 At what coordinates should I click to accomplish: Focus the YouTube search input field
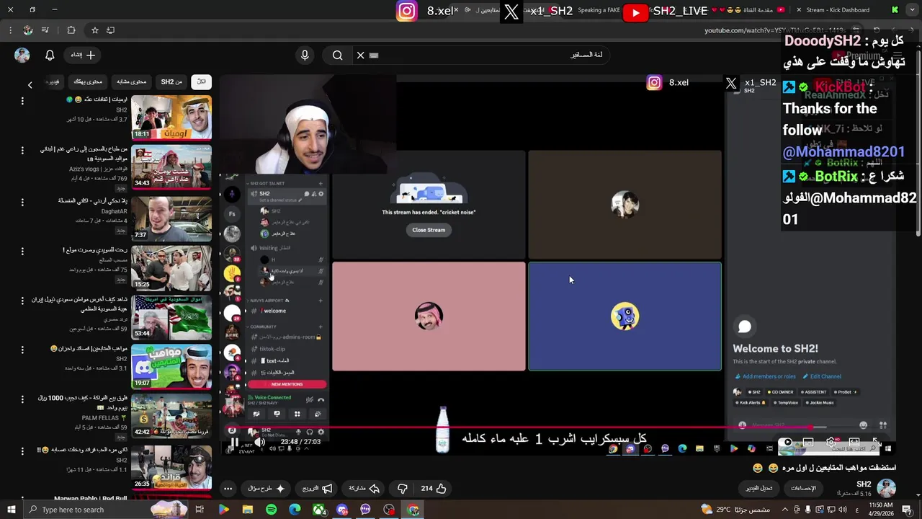point(483,55)
